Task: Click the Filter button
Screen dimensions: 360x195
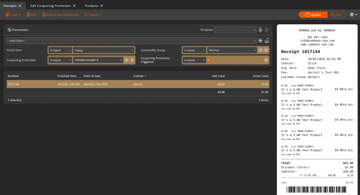Action: click(336, 15)
